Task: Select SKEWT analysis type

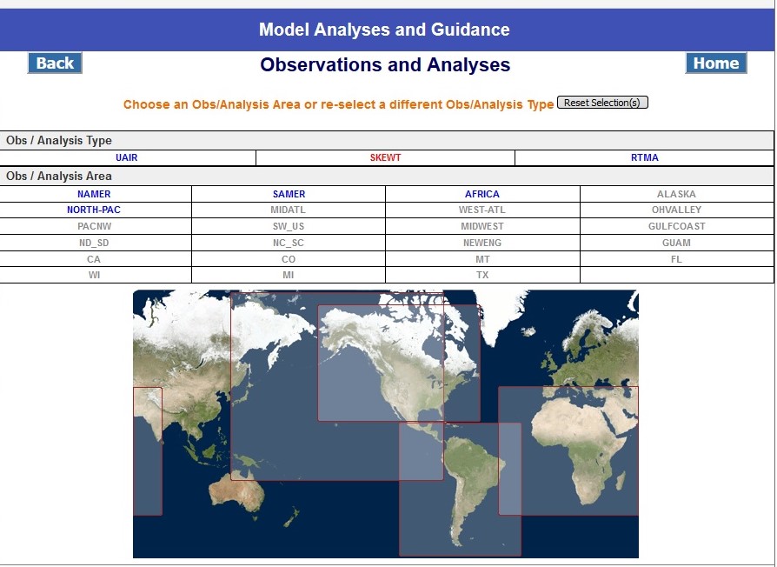Action: [385, 157]
